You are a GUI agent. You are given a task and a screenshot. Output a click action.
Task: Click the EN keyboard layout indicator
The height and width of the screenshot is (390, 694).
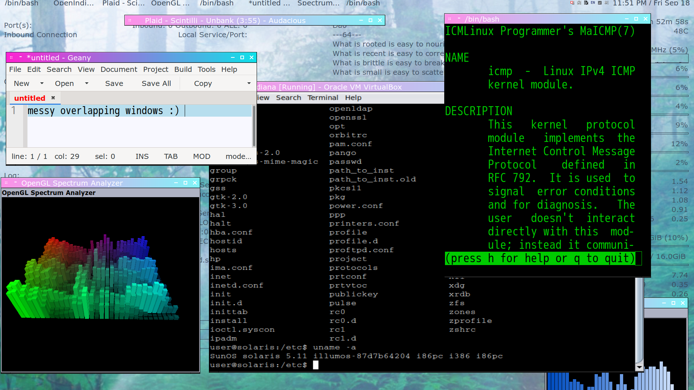click(x=593, y=3)
